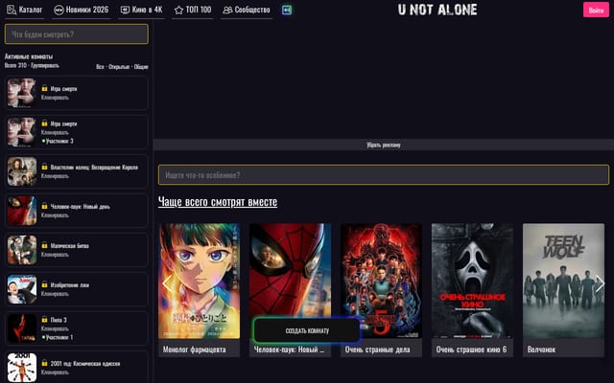
Task: Click the lock icon of 2001 год: Космическая одиссея room
Action: coord(44,363)
